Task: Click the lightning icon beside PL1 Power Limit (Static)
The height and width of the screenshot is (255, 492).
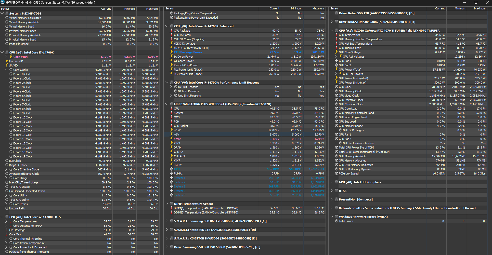Action: coord(172,70)
